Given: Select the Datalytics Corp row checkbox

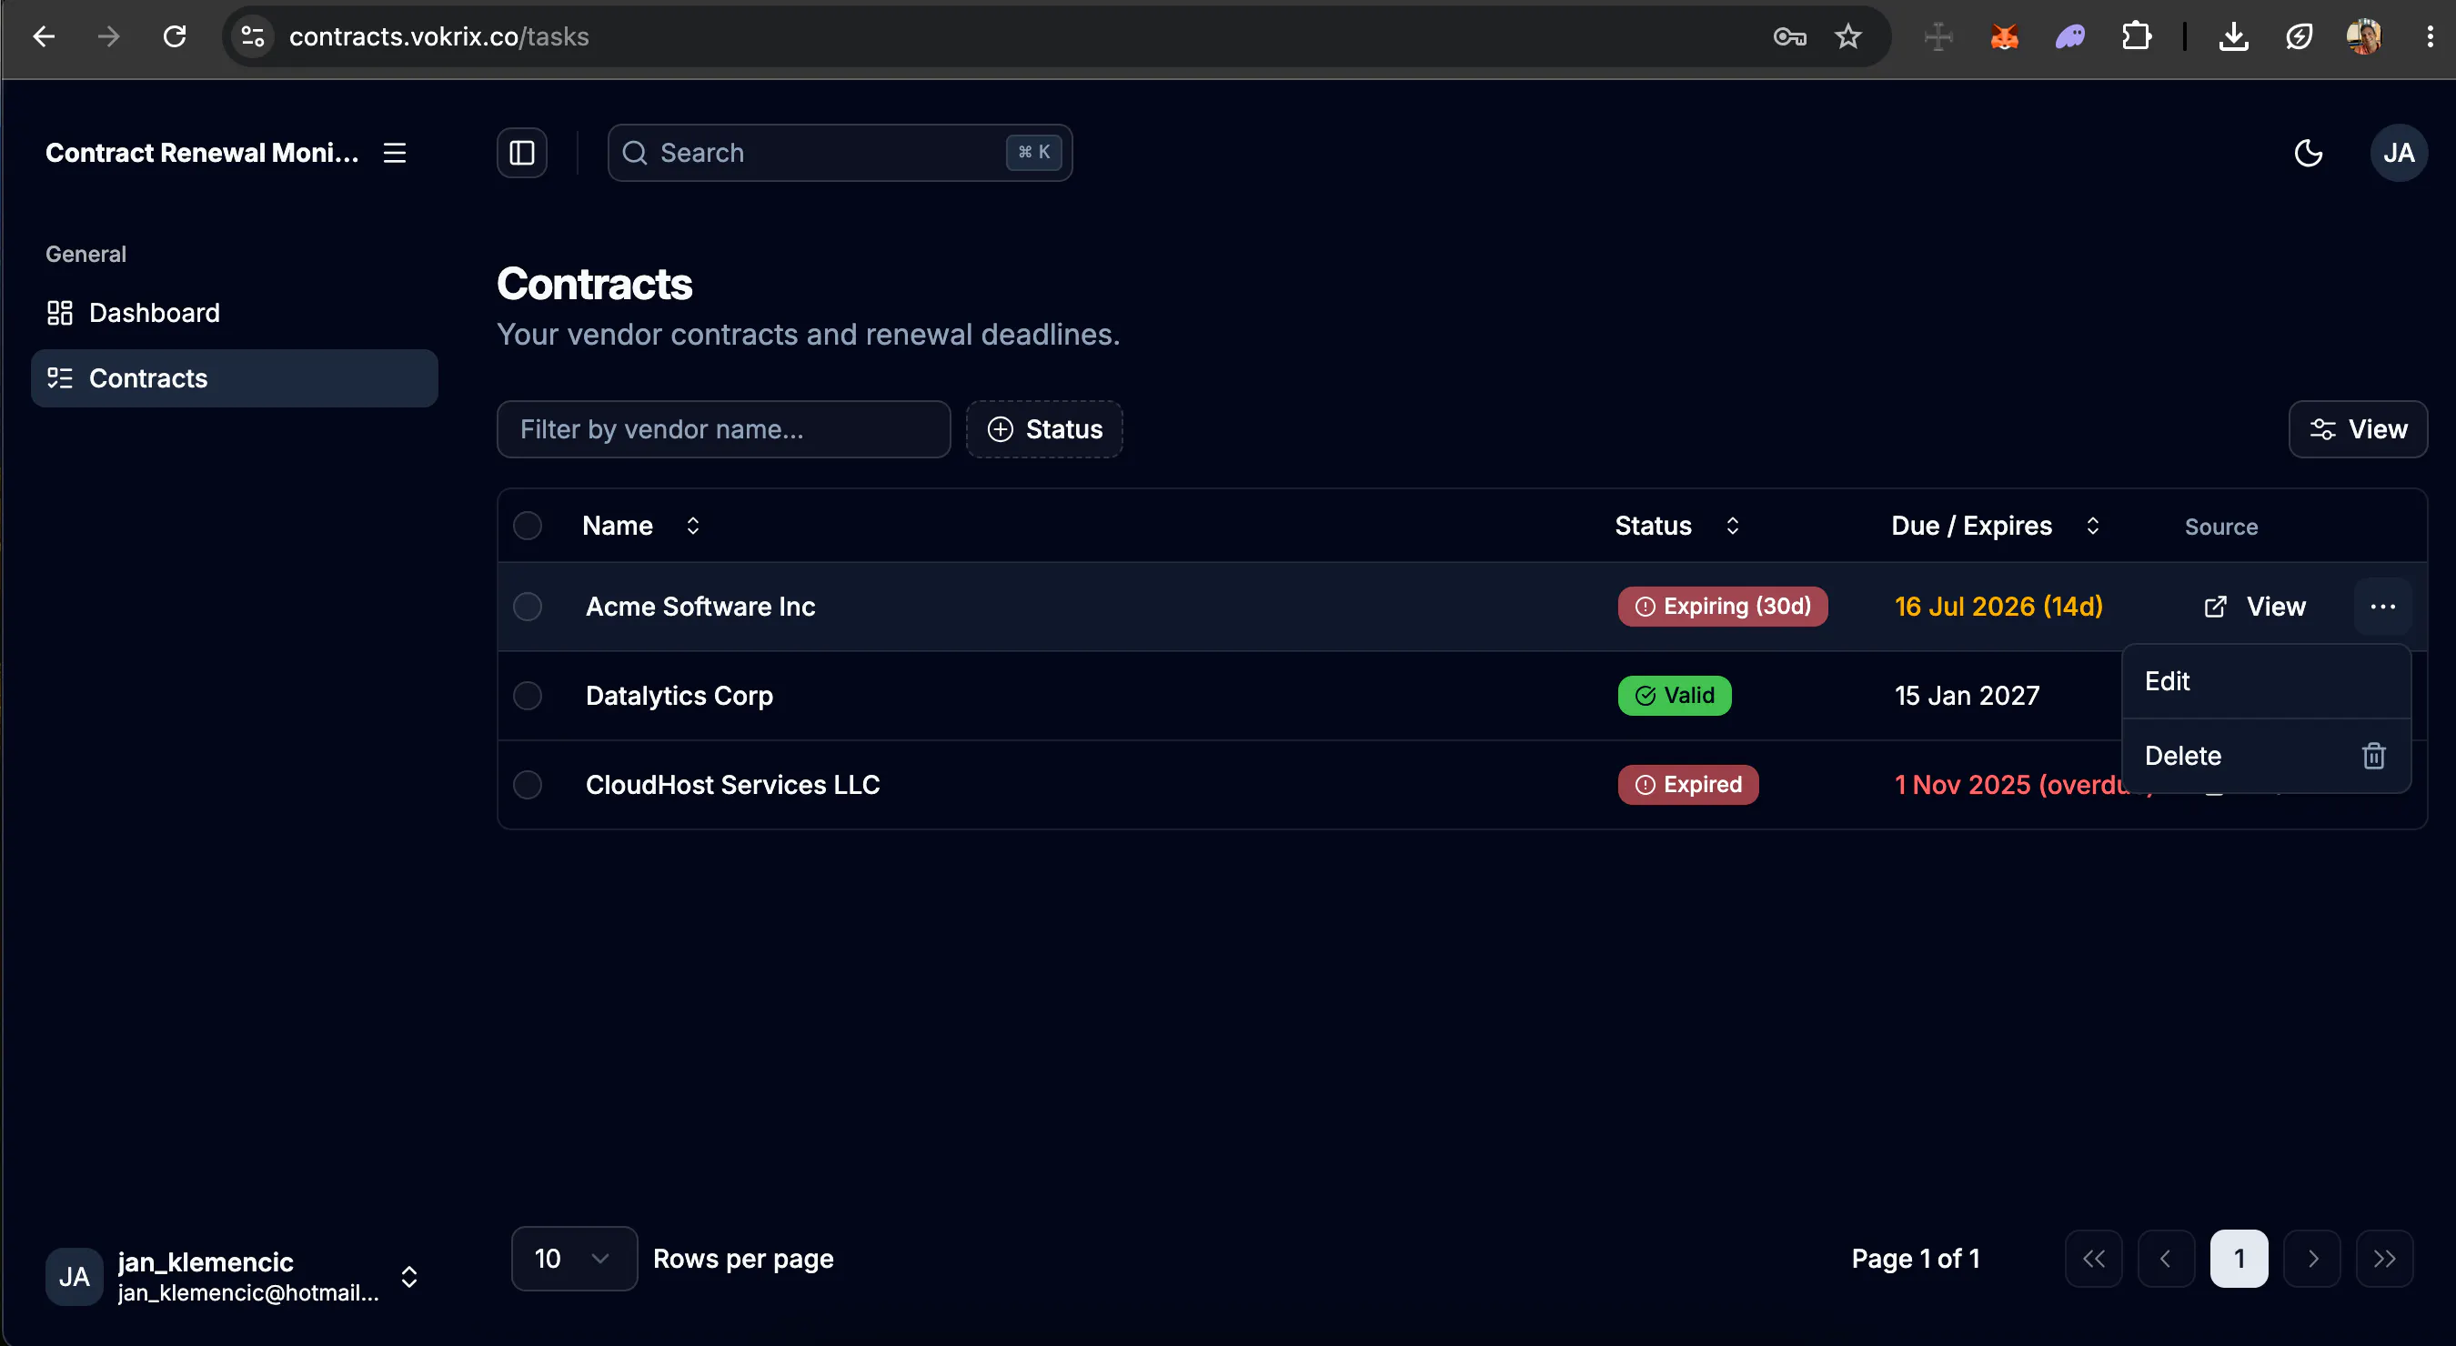Looking at the screenshot, I should click(x=528, y=696).
